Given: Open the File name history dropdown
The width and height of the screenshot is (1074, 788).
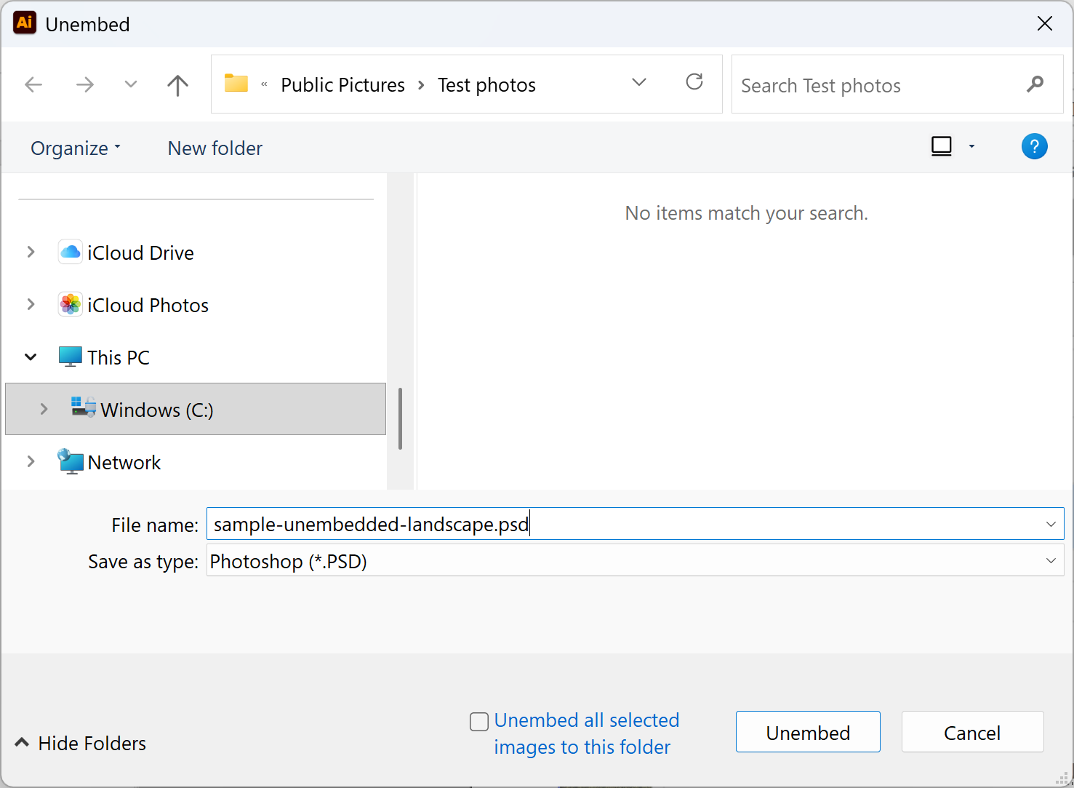Looking at the screenshot, I should tap(1051, 524).
